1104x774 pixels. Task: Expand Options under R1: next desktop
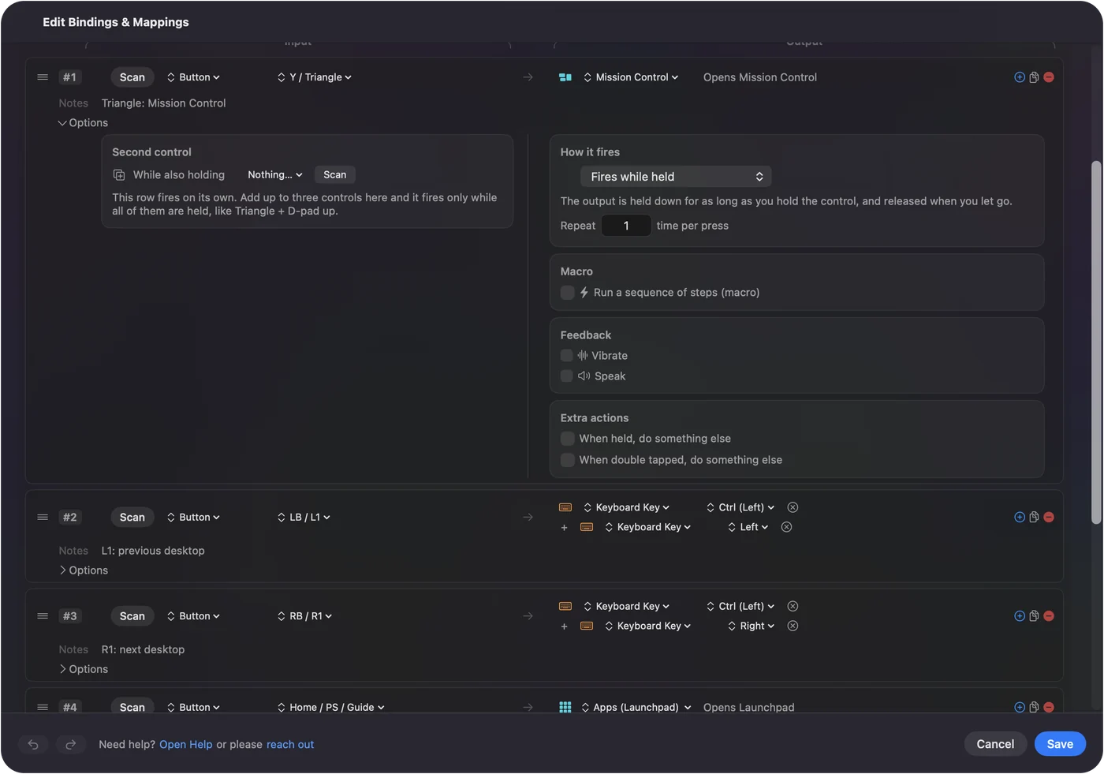[x=83, y=669]
